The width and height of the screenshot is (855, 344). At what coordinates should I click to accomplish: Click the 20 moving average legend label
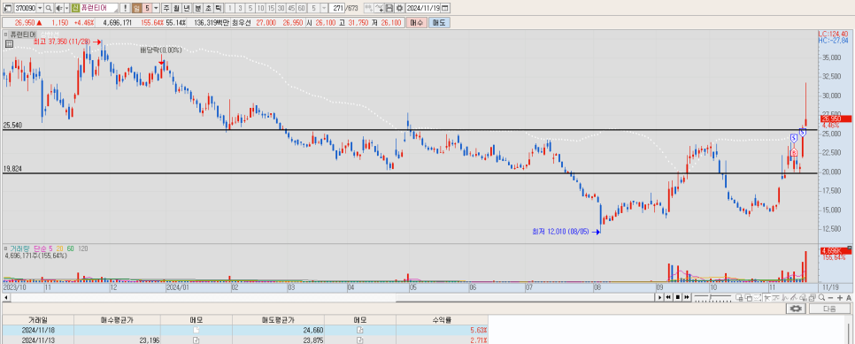(x=60, y=248)
